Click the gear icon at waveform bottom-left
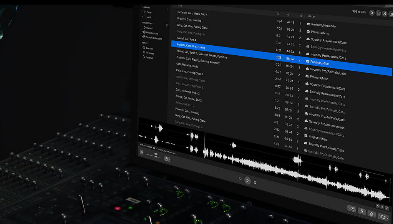393x224 pixels. click(x=142, y=152)
